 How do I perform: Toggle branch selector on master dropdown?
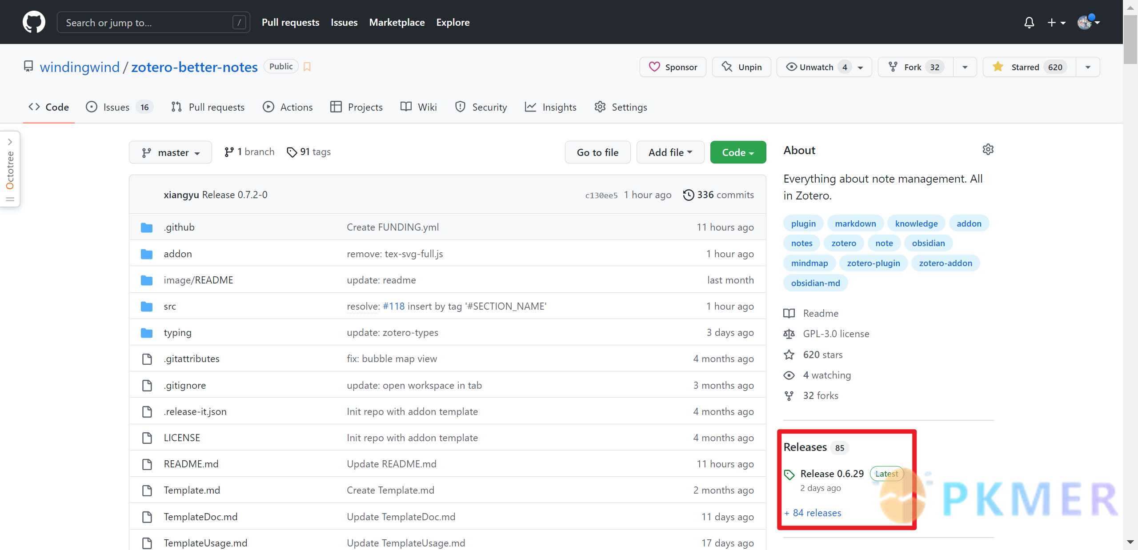170,151
